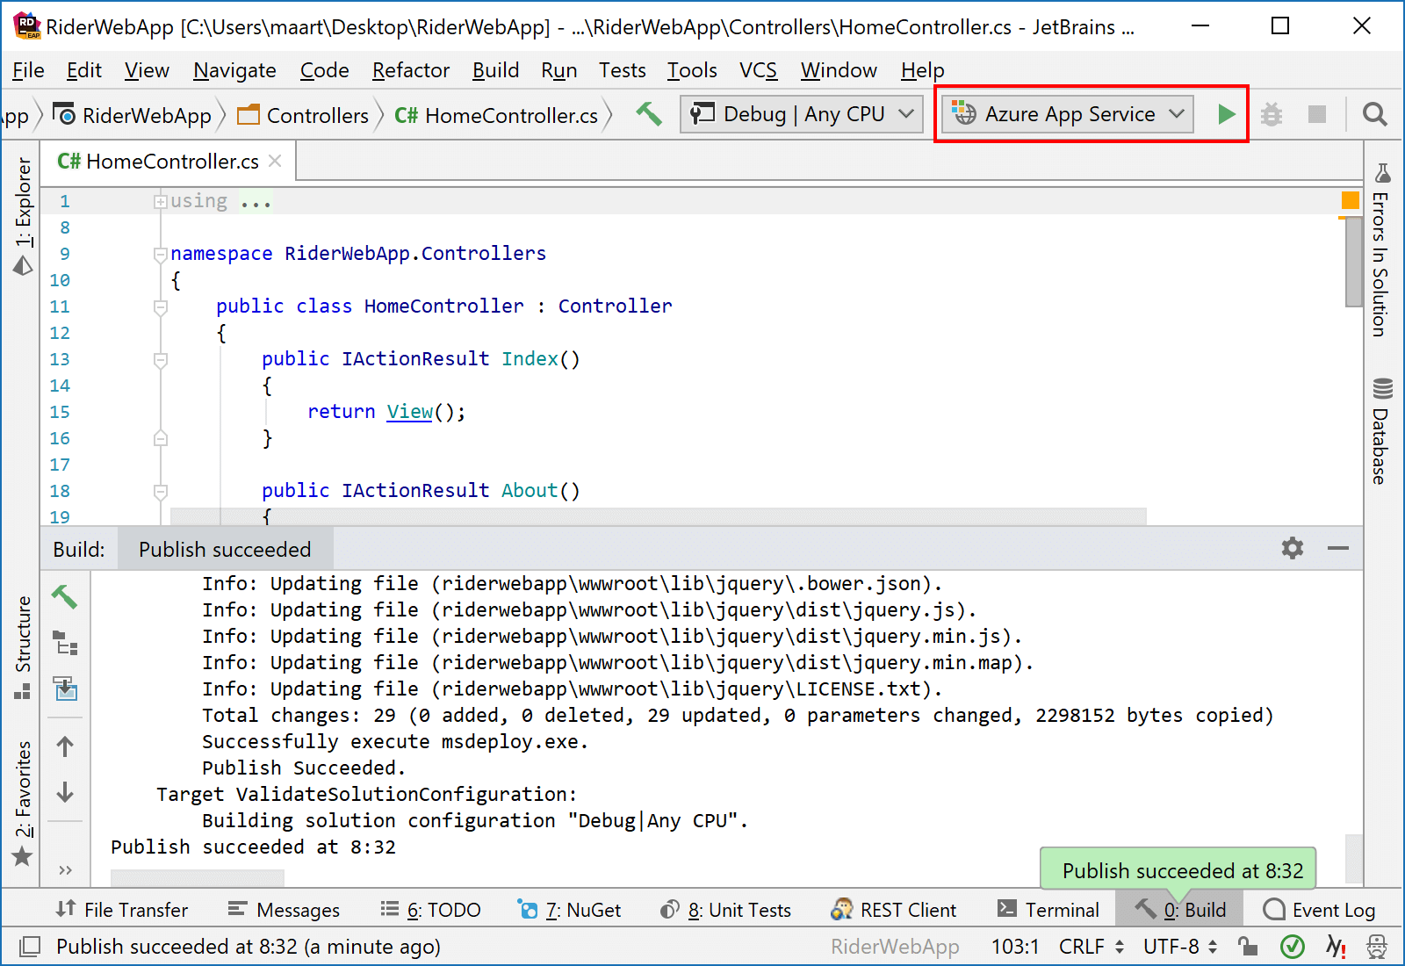
Task: Select the Build tool icon in Build panel sidebar
Action: [x=65, y=598]
